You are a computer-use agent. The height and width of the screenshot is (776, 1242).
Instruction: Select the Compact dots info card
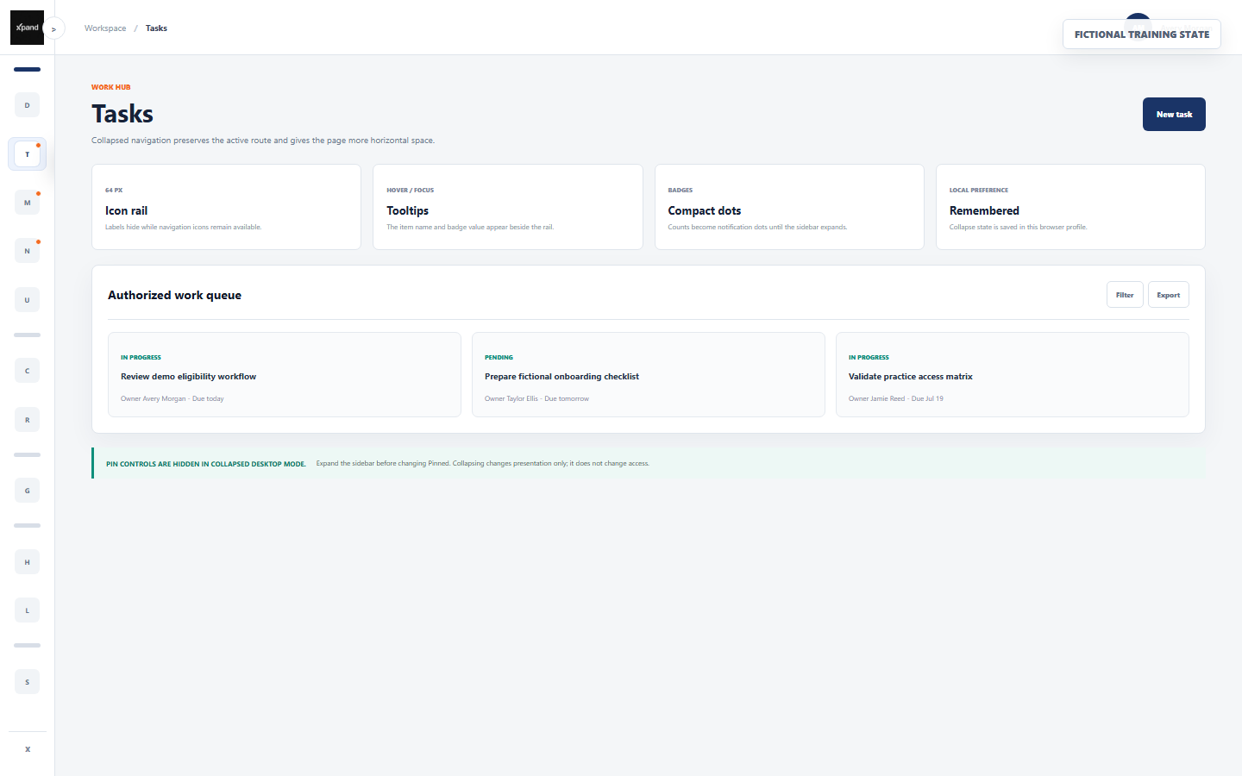point(789,207)
